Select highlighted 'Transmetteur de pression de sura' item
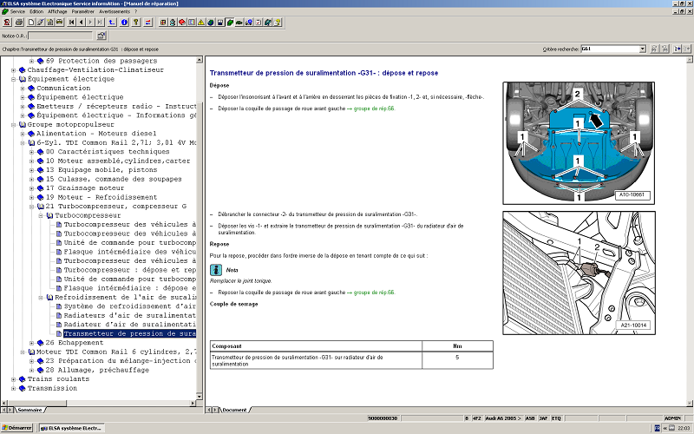Screen dimensions: 694x434 tap(129, 334)
